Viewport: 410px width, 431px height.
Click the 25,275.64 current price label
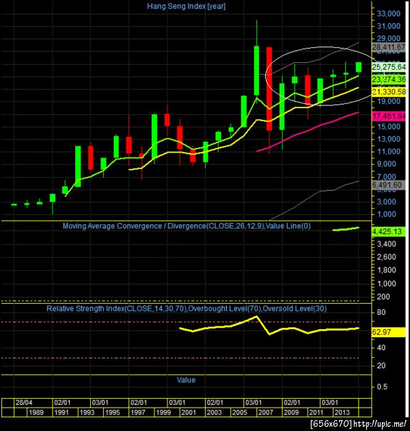click(x=389, y=67)
